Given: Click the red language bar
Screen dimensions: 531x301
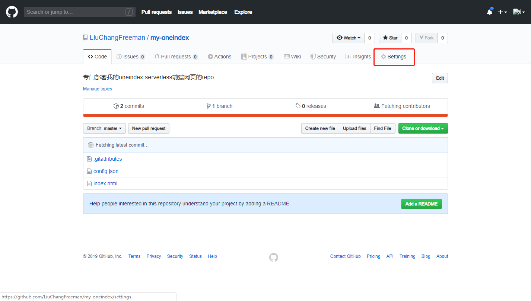Looking at the screenshot, I should (265, 115).
